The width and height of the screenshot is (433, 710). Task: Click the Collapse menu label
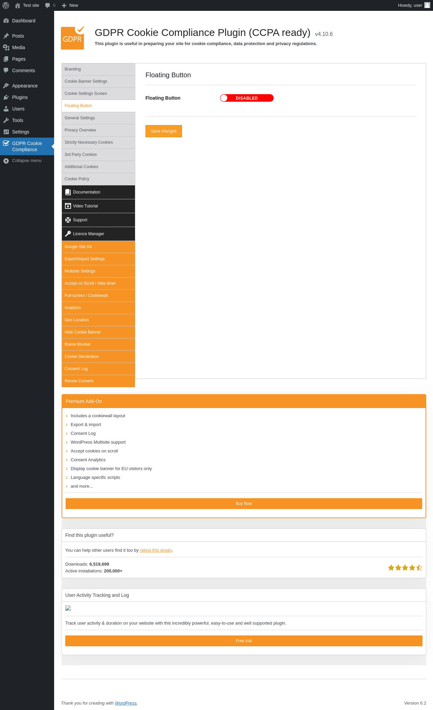pyautogui.click(x=27, y=161)
